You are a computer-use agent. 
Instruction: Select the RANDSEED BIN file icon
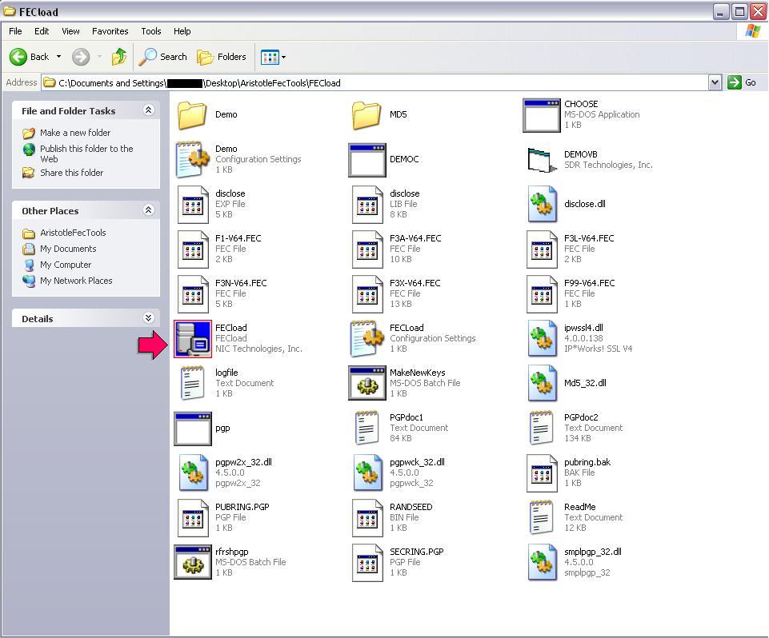pyautogui.click(x=367, y=518)
